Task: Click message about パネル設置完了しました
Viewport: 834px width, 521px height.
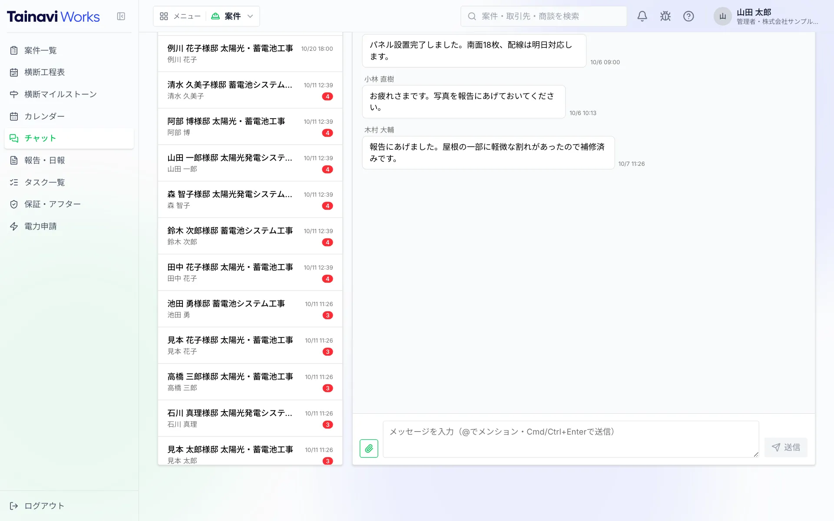Action: tap(474, 51)
